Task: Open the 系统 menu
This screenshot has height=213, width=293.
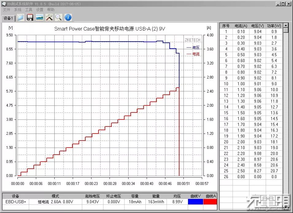Action: coord(17,10)
